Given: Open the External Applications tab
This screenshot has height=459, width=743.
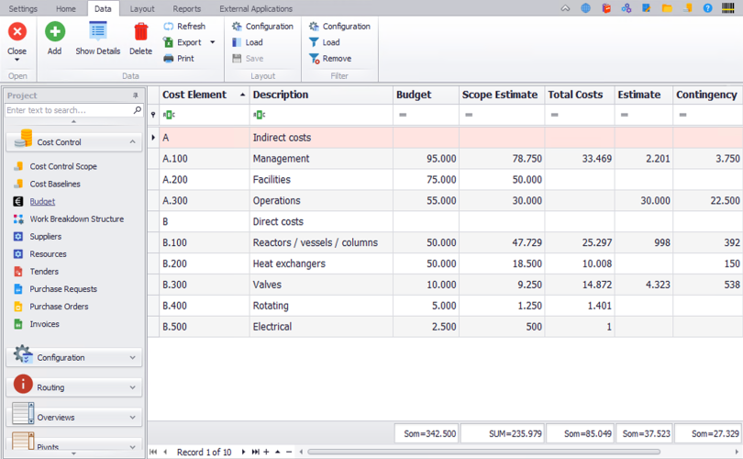Looking at the screenshot, I should coord(255,8).
